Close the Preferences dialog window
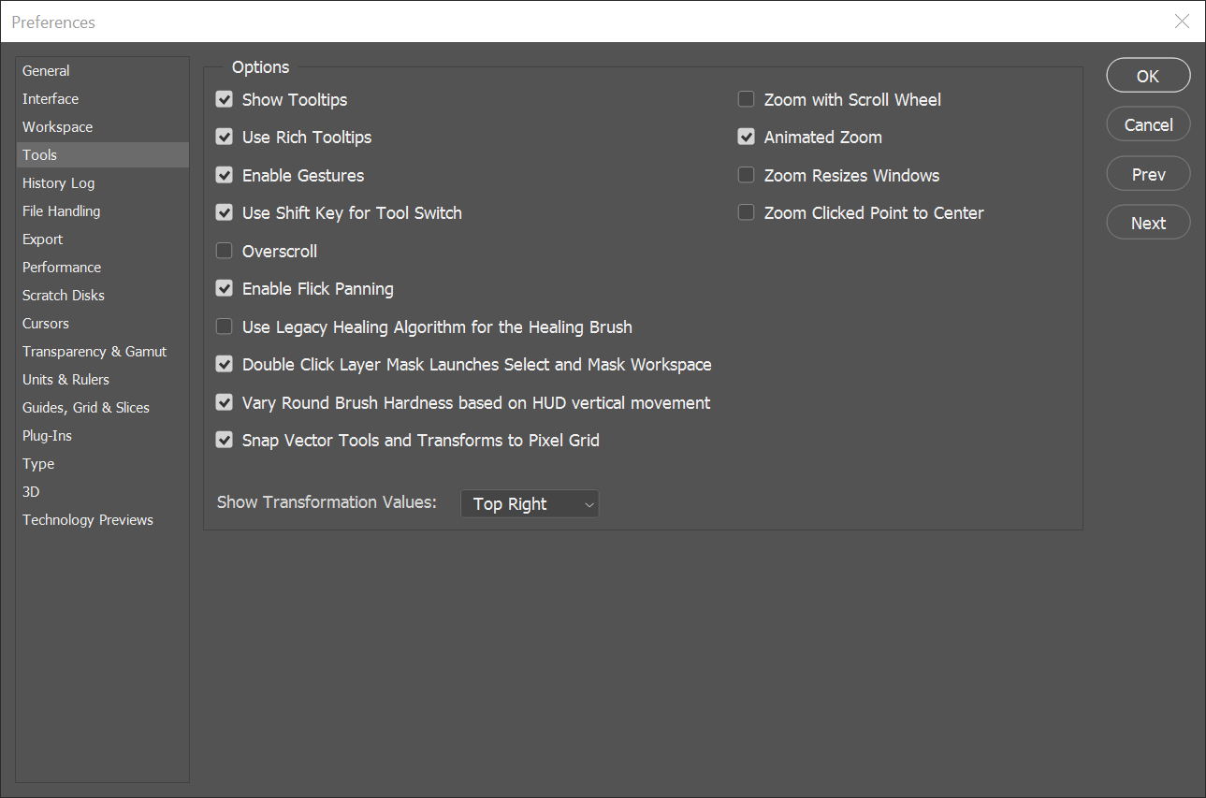 point(1183,22)
